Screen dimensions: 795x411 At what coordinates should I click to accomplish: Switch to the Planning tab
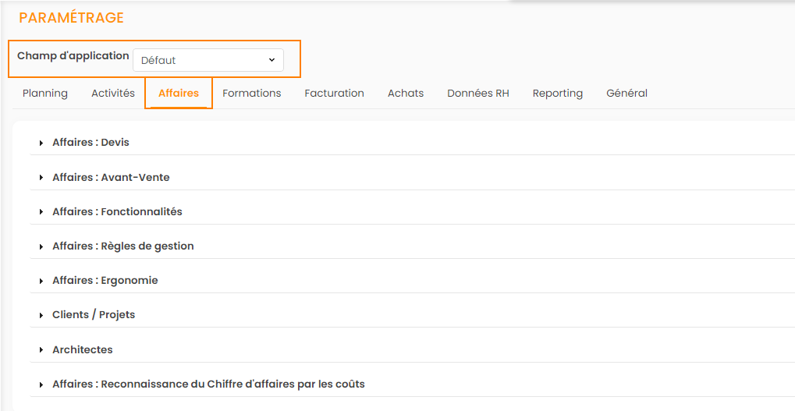(45, 93)
